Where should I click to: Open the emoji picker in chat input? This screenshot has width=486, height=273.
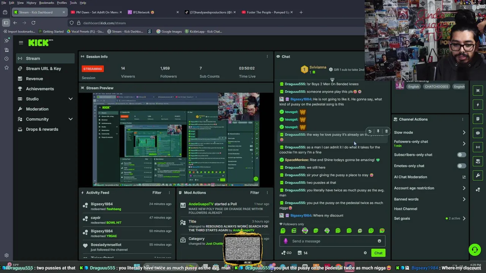379,241
